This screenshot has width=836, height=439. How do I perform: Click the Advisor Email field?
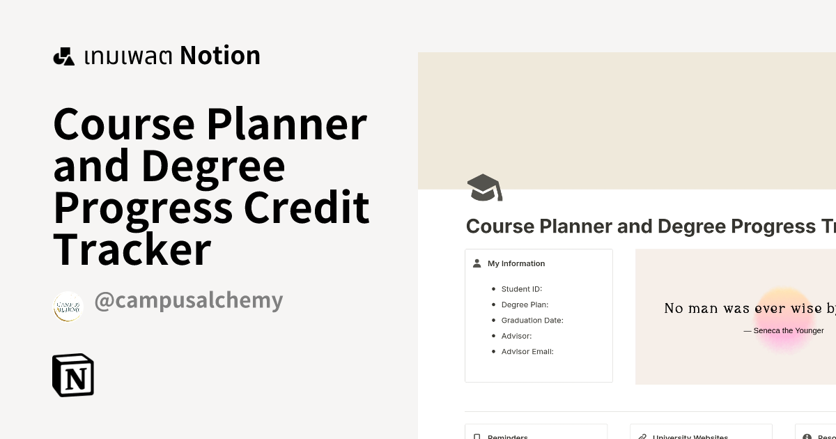coord(527,352)
